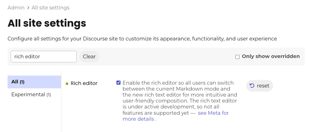Click the breadcrumb chevron separator icon
Image resolution: width=309 pixels, height=132 pixels.
(28, 8)
